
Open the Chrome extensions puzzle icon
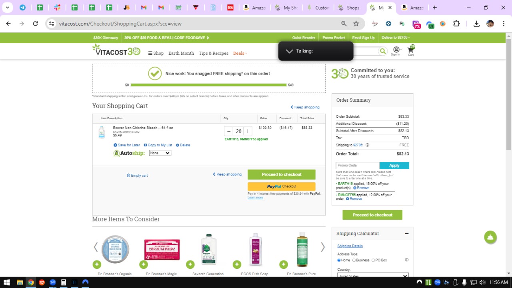point(456,24)
